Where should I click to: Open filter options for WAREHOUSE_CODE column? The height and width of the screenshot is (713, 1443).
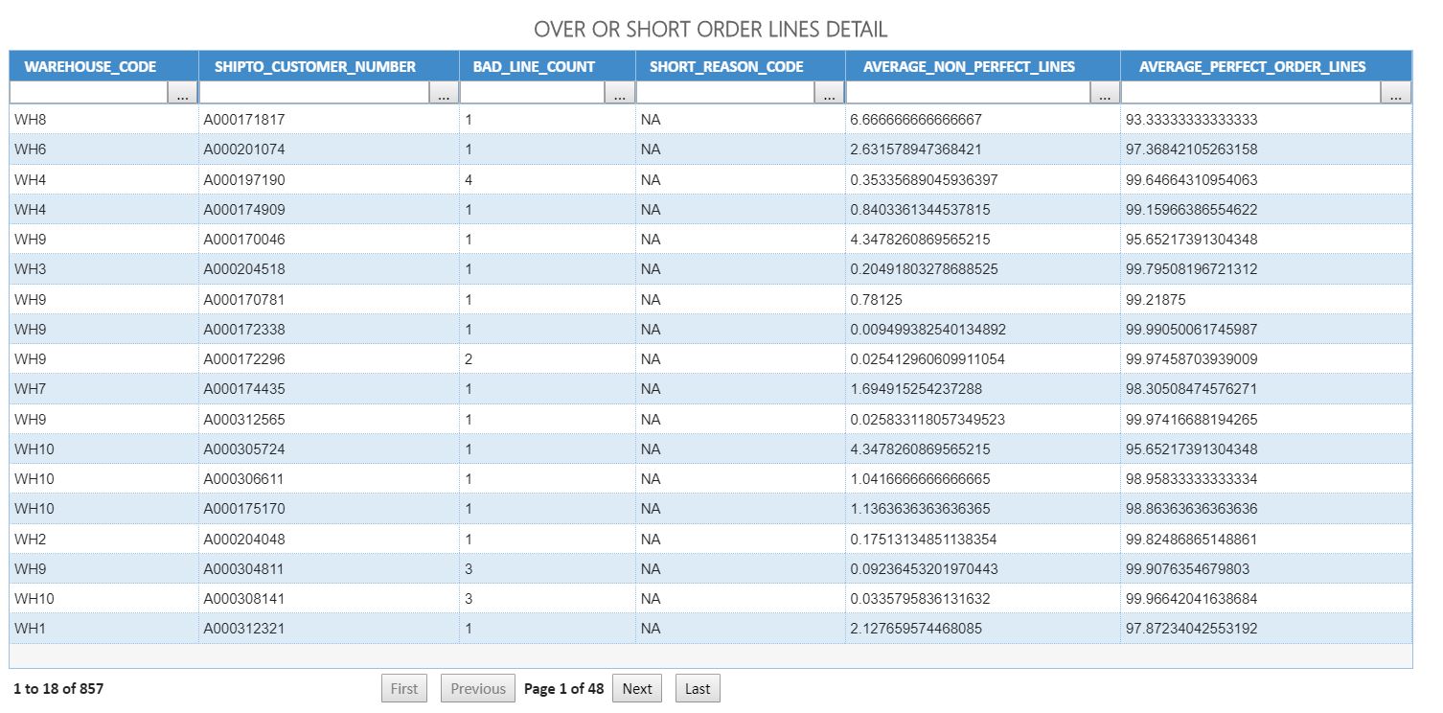pos(184,93)
